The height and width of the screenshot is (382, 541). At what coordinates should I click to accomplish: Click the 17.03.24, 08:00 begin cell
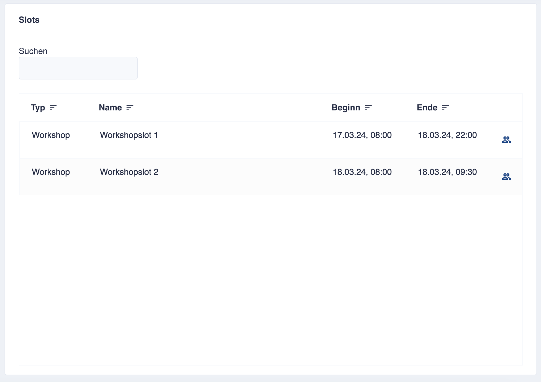pyautogui.click(x=362, y=135)
